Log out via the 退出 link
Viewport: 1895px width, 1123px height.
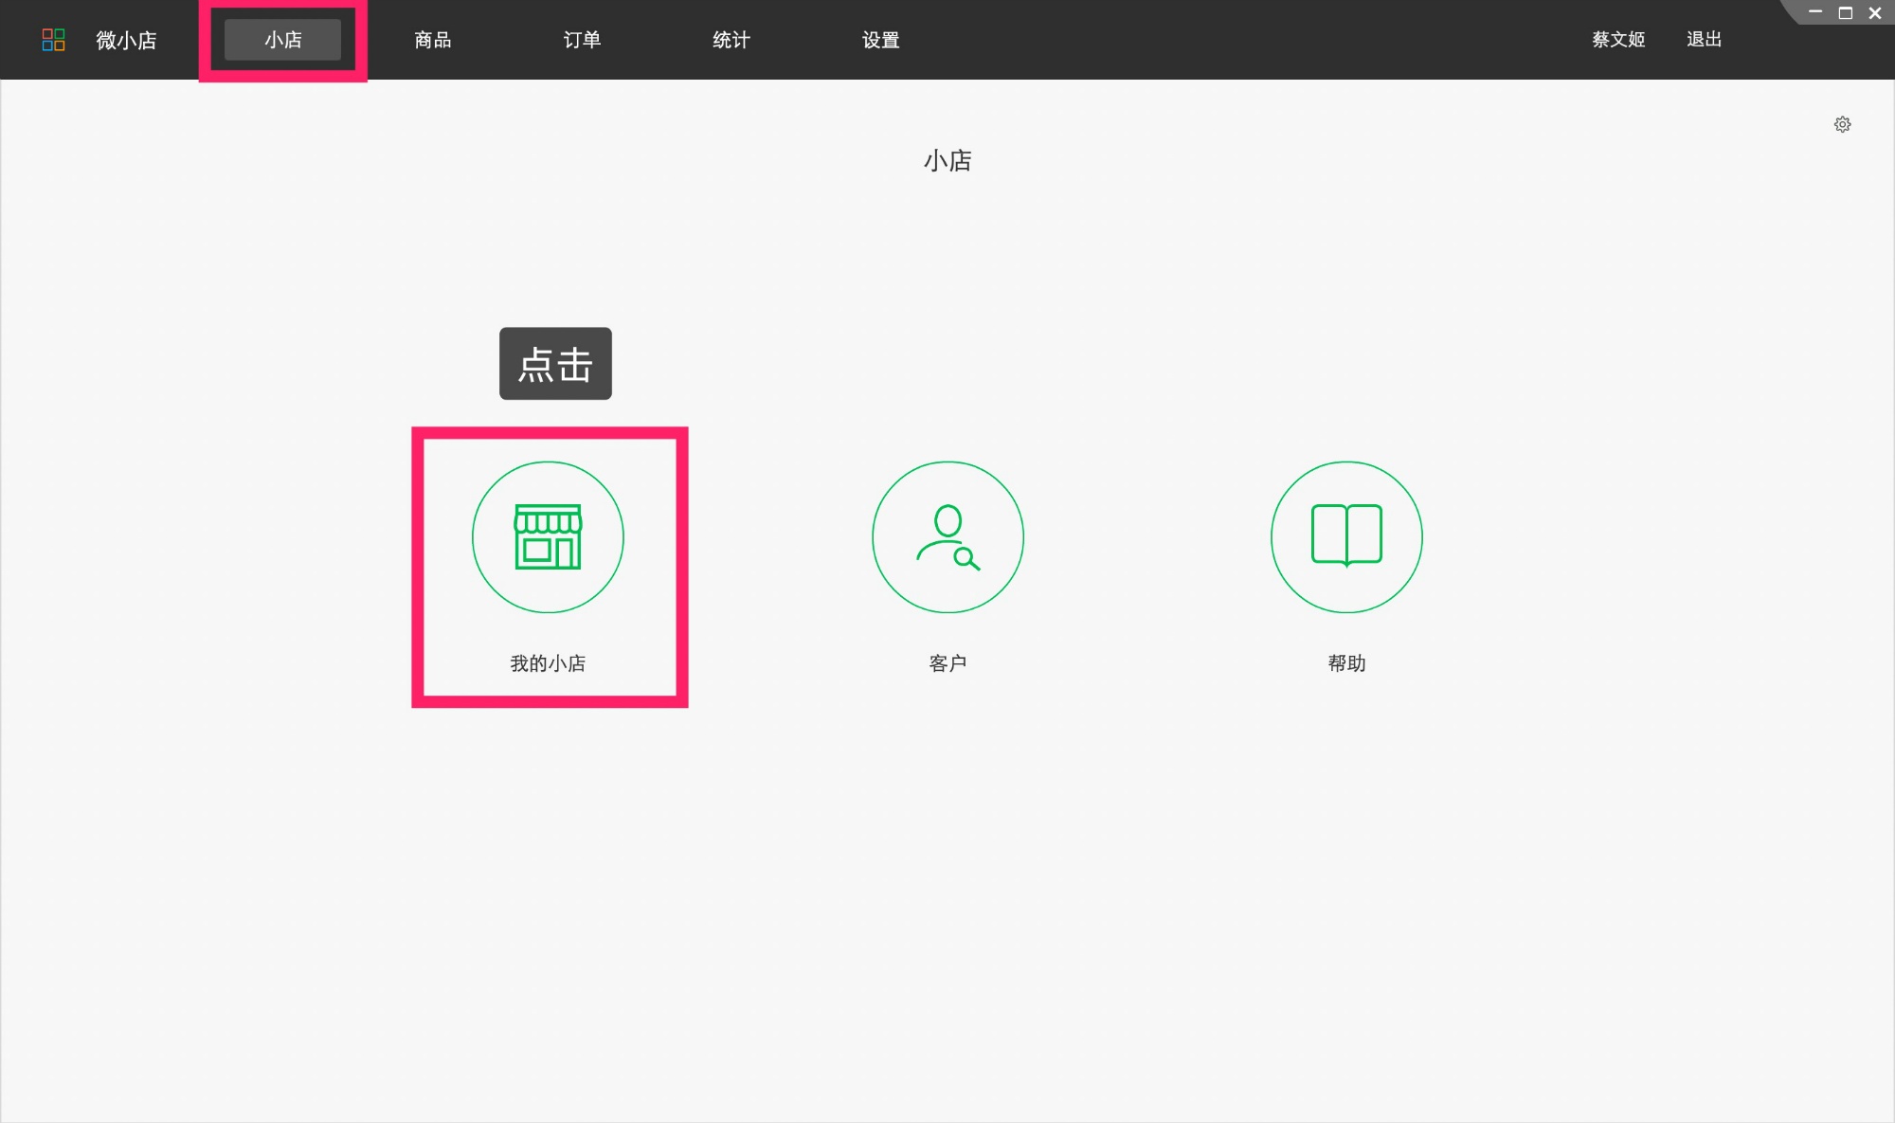coord(1704,39)
